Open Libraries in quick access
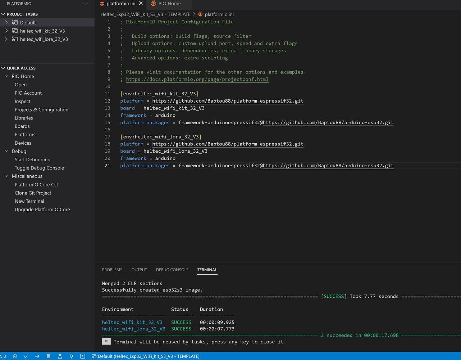The image size is (461, 360). (x=24, y=118)
